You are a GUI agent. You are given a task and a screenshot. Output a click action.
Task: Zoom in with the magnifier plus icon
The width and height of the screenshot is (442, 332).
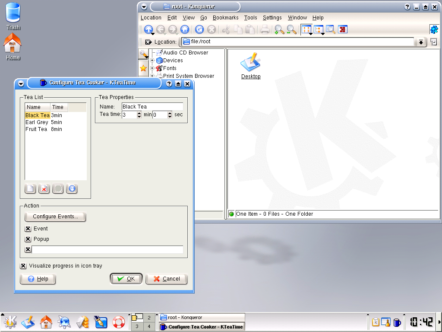[279, 29]
